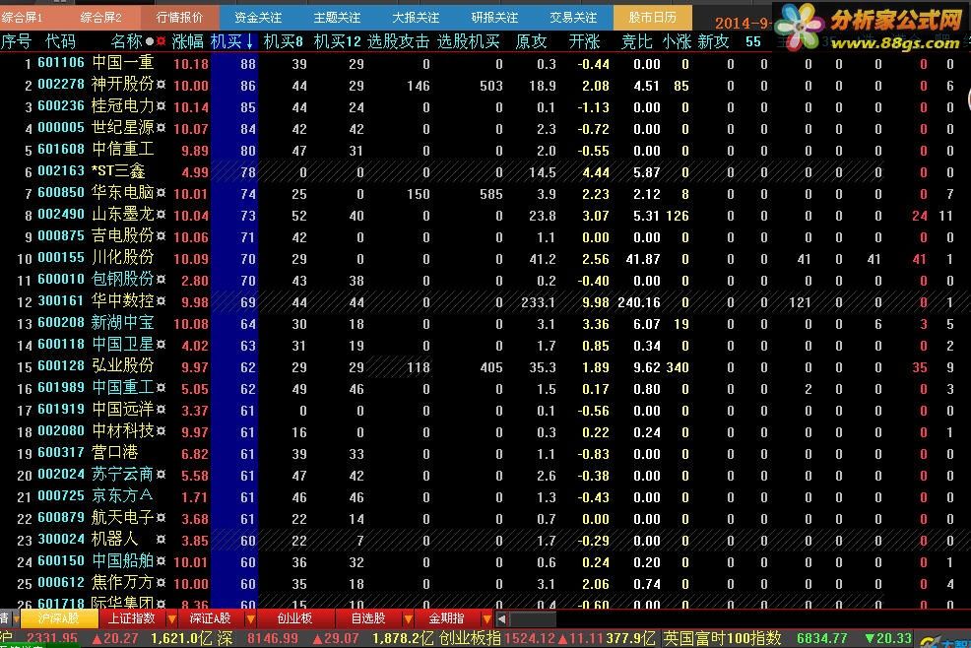The height and width of the screenshot is (648, 971).
Task: Switch to the 综合屏2 tab
Action: [x=100, y=18]
